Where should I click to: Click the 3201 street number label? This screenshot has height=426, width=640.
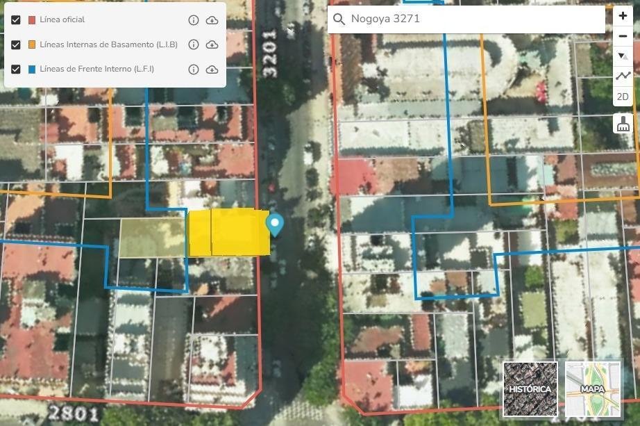point(270,53)
